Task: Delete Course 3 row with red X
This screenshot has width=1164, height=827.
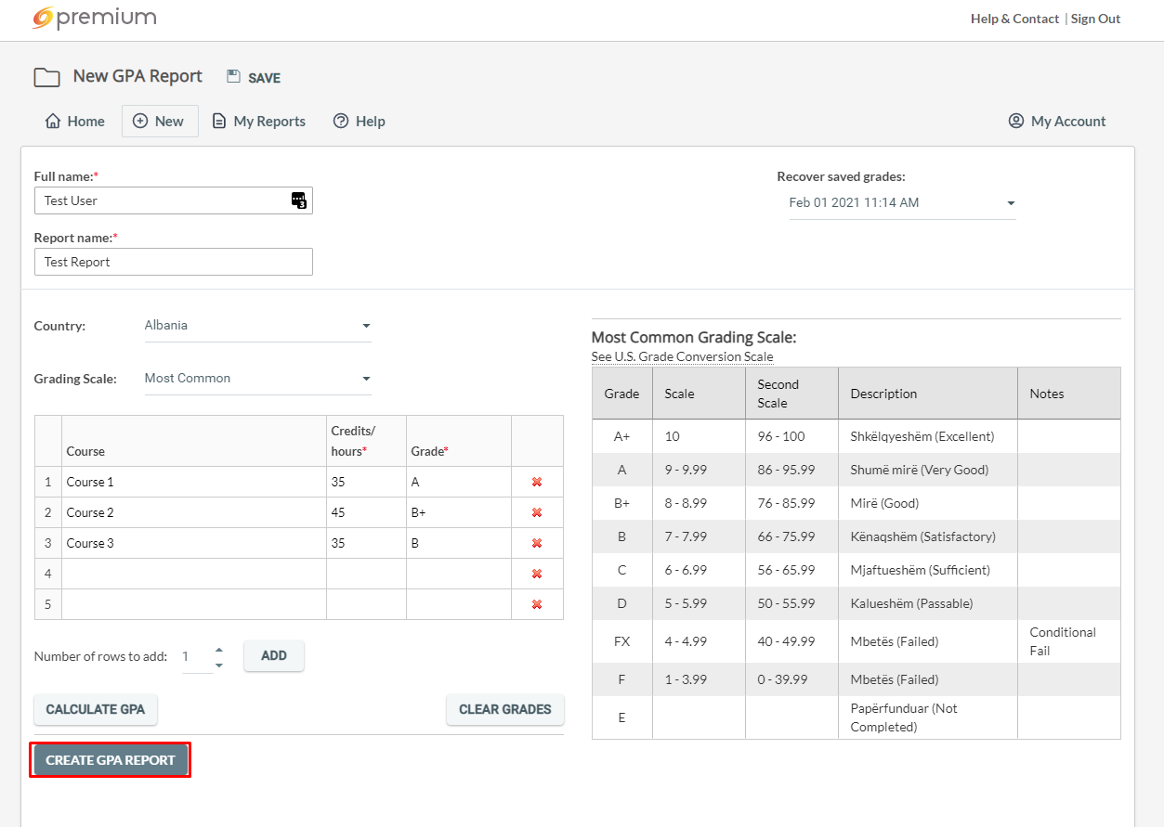Action: [537, 543]
